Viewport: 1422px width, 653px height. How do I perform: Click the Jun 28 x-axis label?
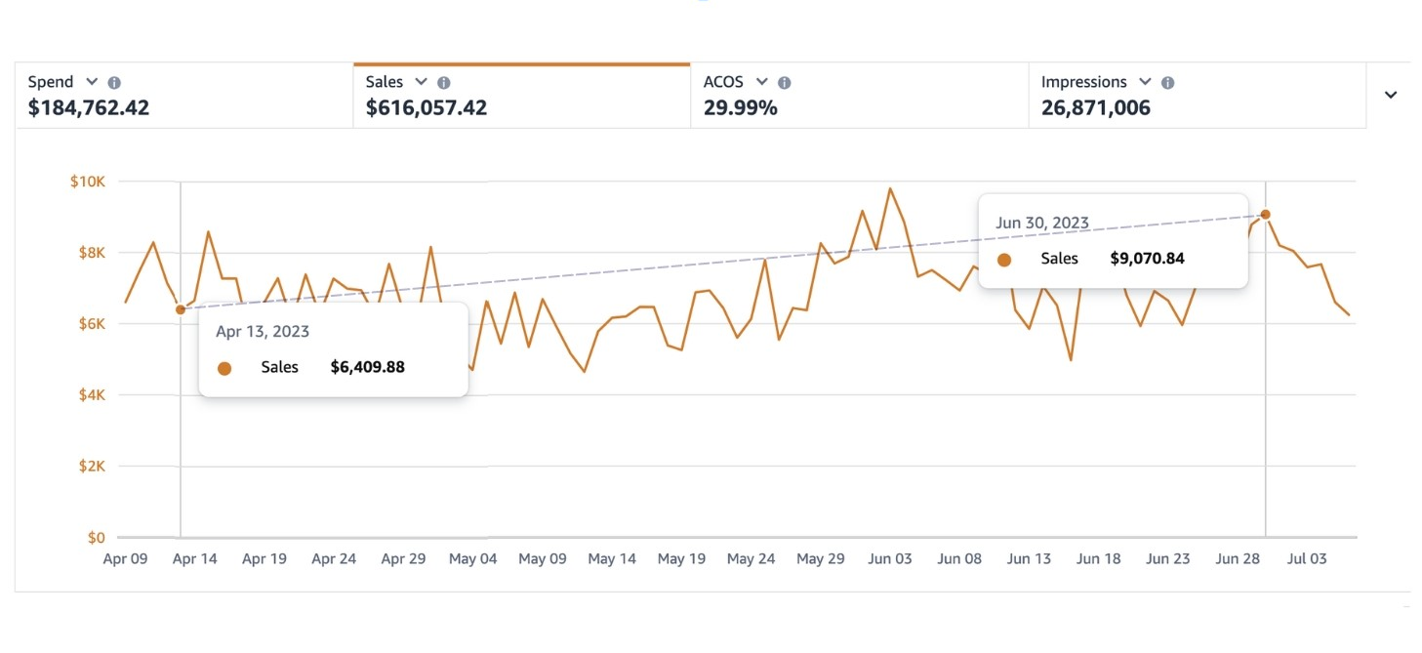tap(1238, 559)
